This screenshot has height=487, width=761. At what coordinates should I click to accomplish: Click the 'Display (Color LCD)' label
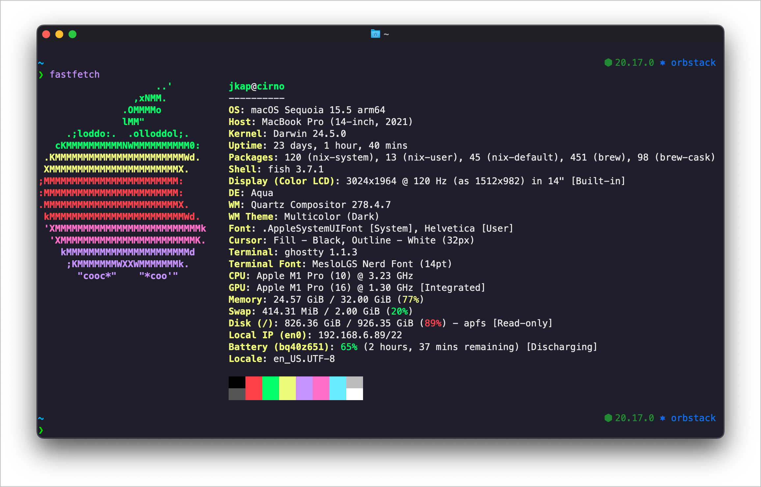[282, 181]
